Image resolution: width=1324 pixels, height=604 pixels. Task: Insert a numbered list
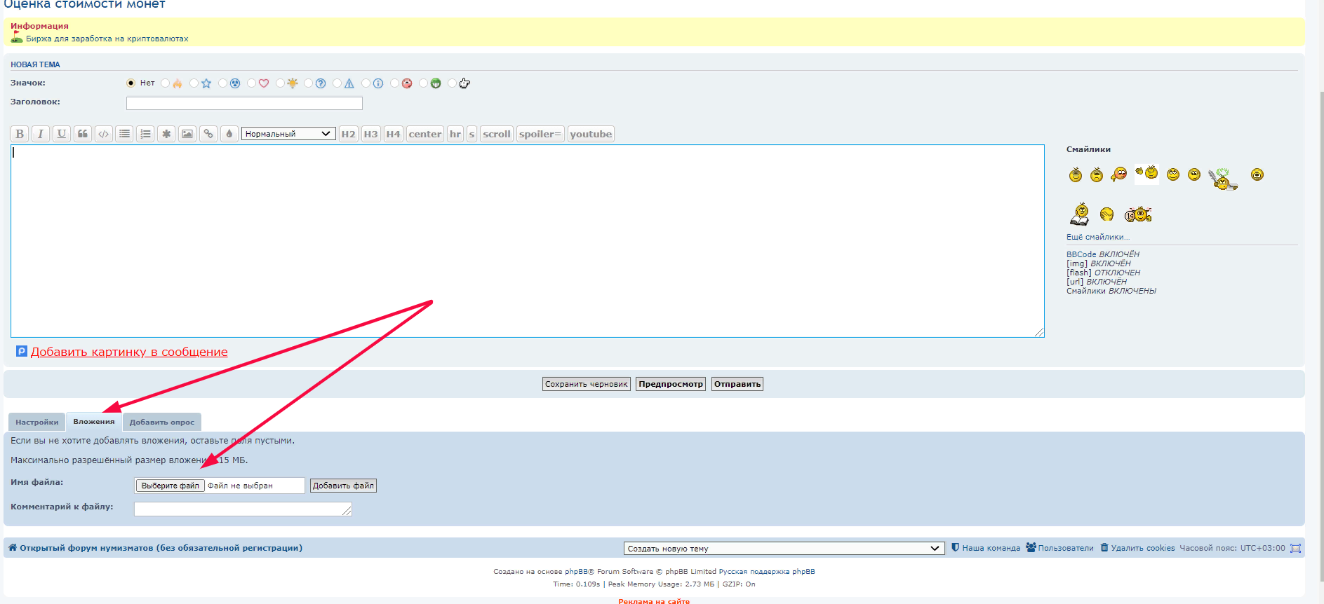coord(145,134)
